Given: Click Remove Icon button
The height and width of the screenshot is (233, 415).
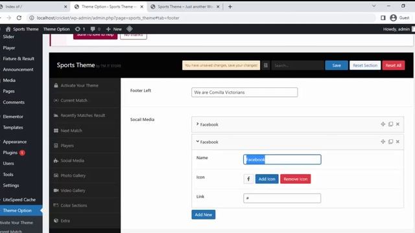Looking at the screenshot, I should tap(296, 179).
